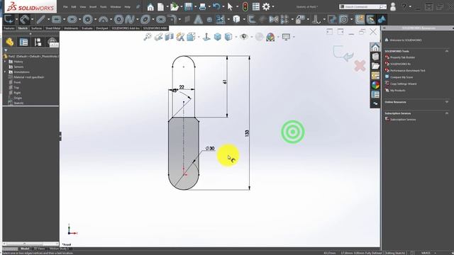This screenshot has width=454, height=255.
Task: Open Copy Settings Wizard link
Action: coord(404,84)
